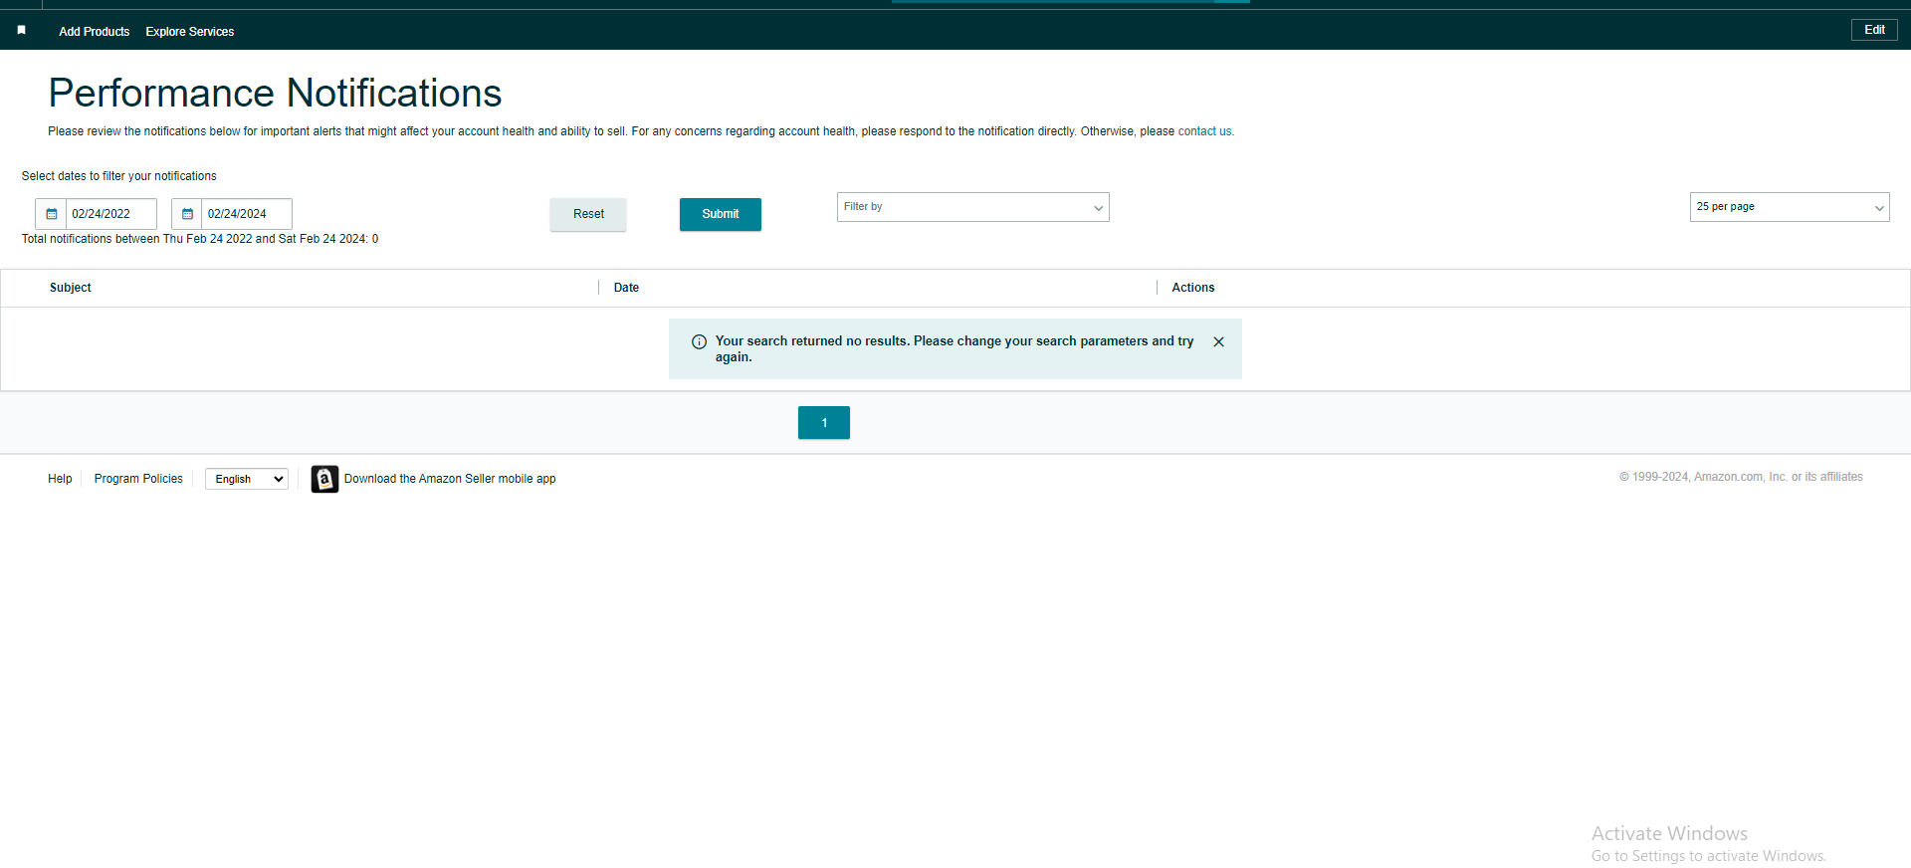Click the bookmark icon in top bar

(21, 30)
